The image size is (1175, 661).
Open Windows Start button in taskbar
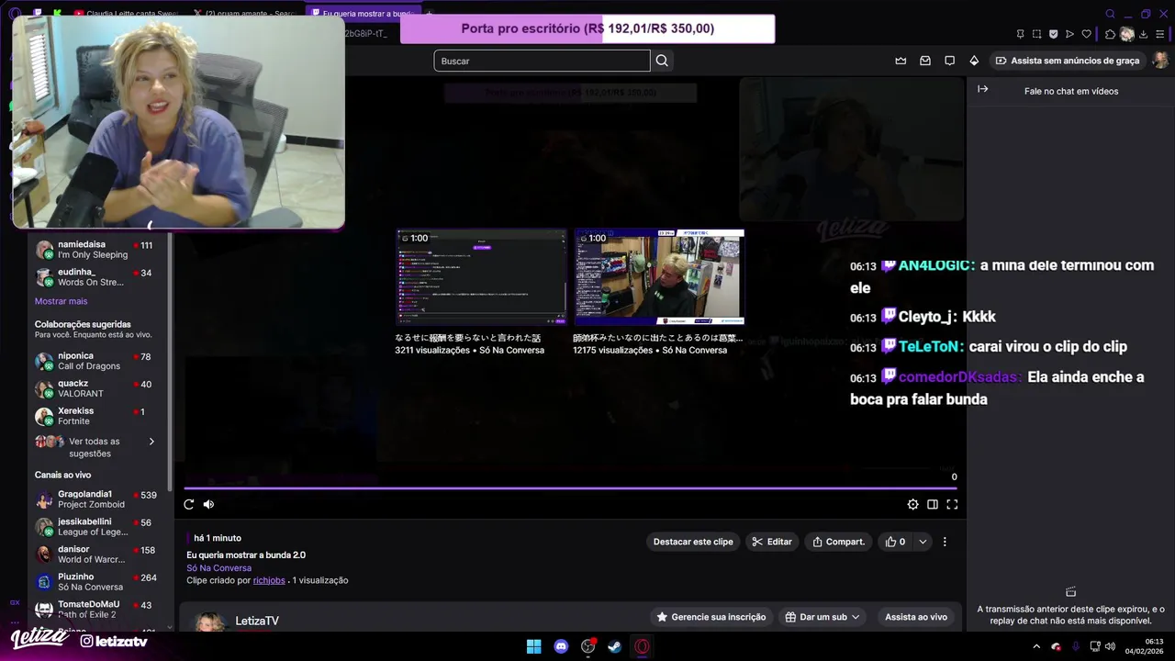533,646
